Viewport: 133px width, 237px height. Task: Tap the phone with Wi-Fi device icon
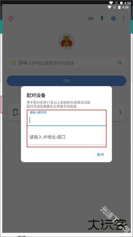coord(16,113)
